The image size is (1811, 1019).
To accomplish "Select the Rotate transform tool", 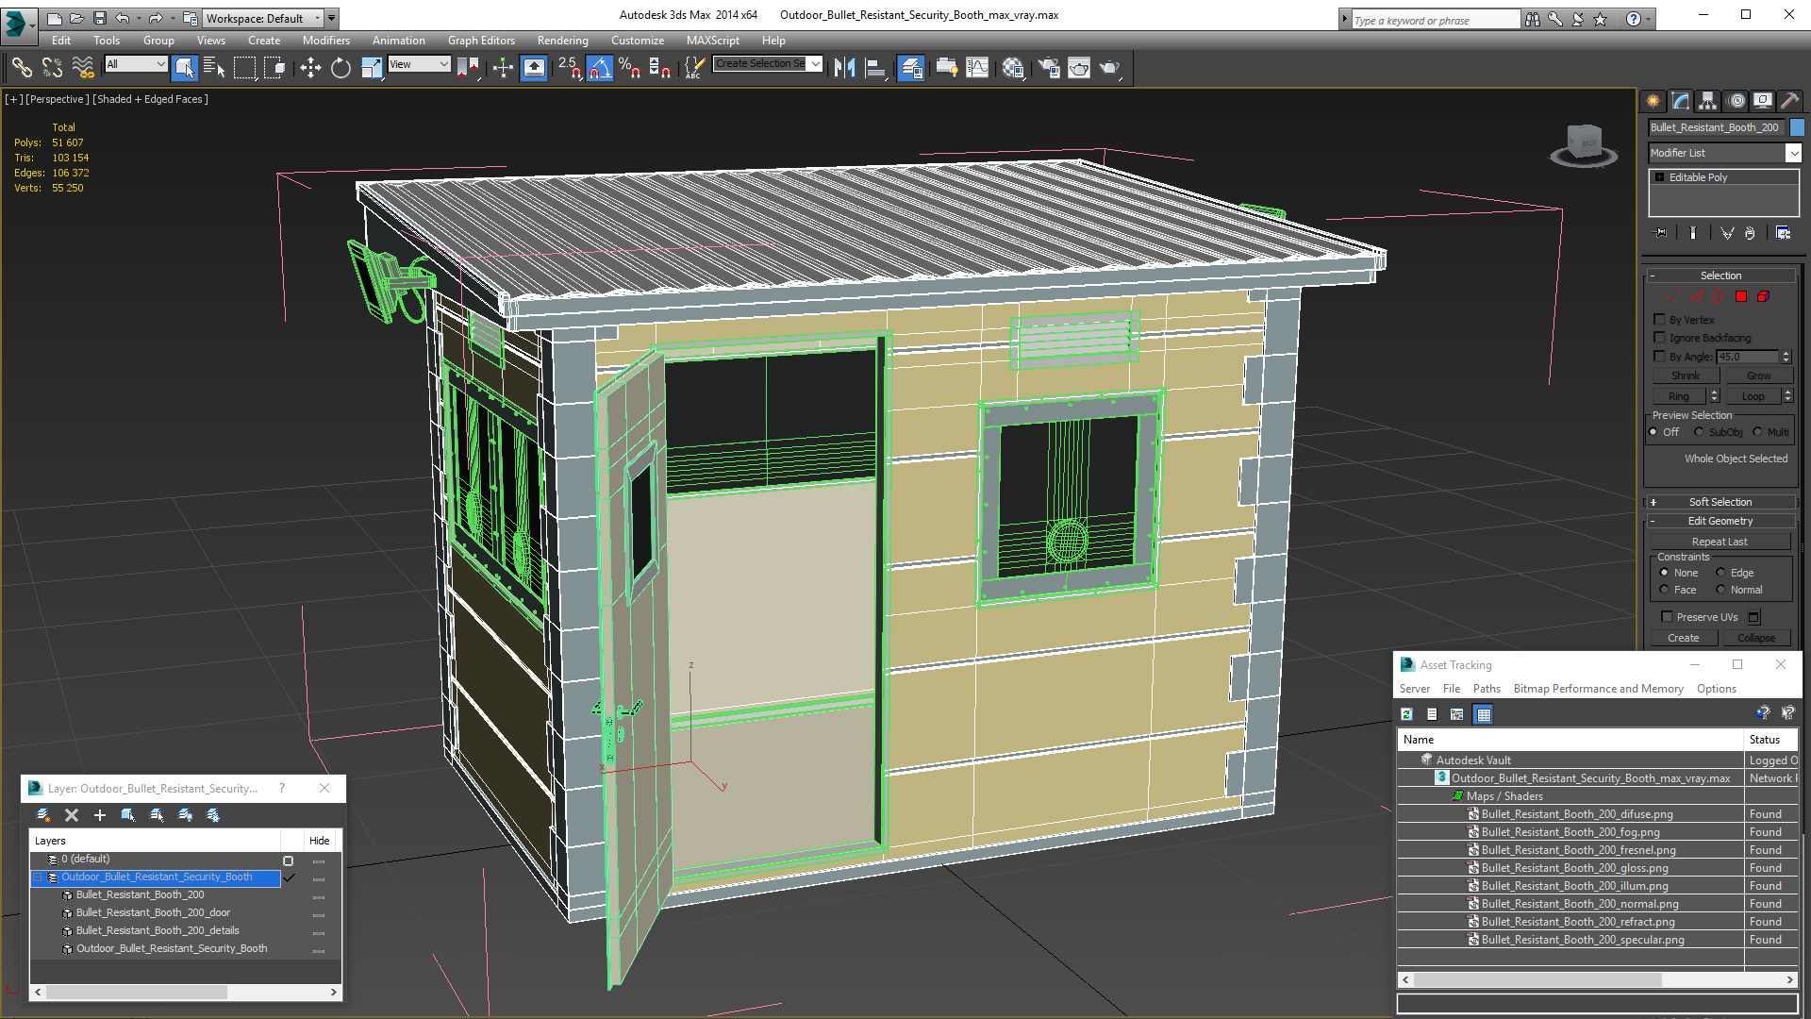I will (341, 68).
